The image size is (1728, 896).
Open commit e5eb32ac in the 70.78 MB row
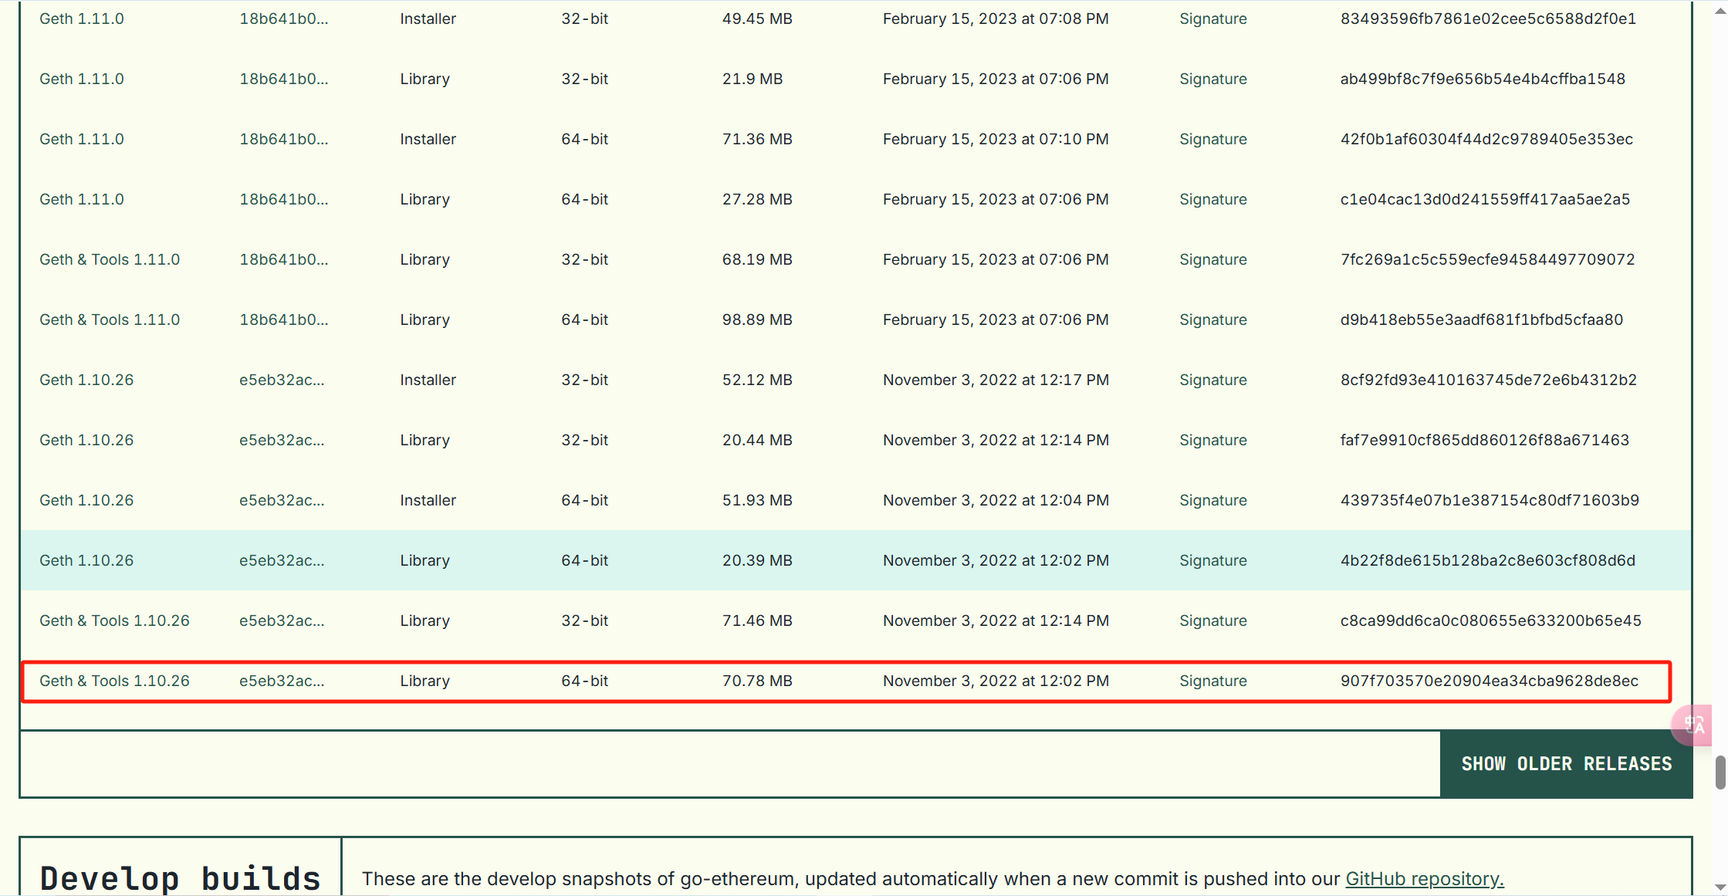(x=282, y=681)
